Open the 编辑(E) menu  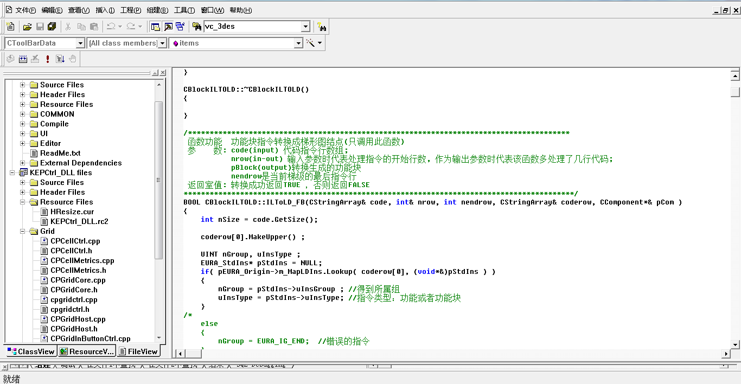pyautogui.click(x=52, y=10)
